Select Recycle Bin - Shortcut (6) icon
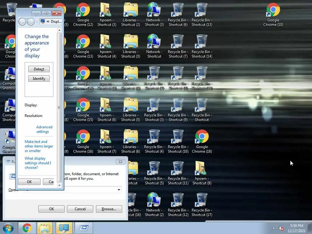 coord(178,15)
